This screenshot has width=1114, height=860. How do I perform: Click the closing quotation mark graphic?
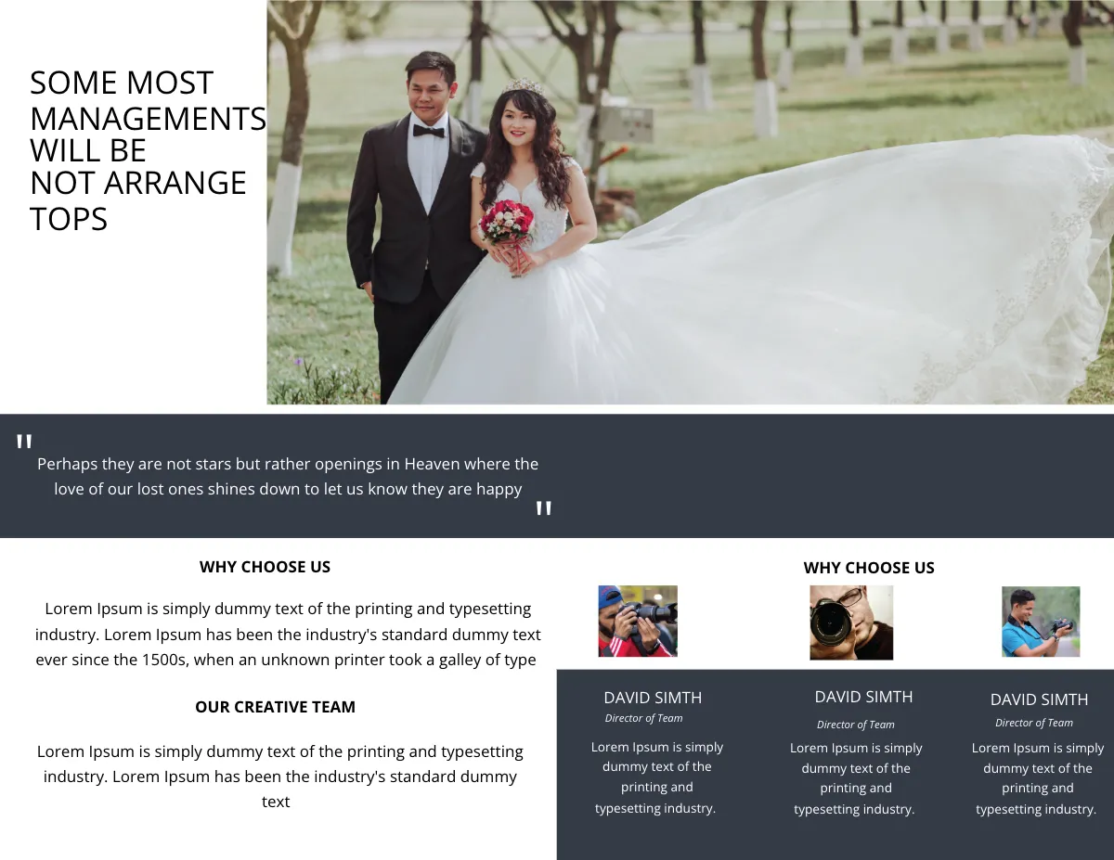point(544,508)
